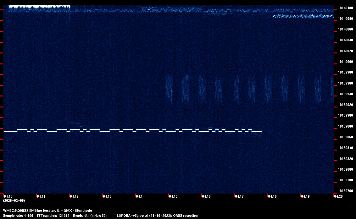
Task: Click the 04:15 time axis label
Action: tap(173, 196)
